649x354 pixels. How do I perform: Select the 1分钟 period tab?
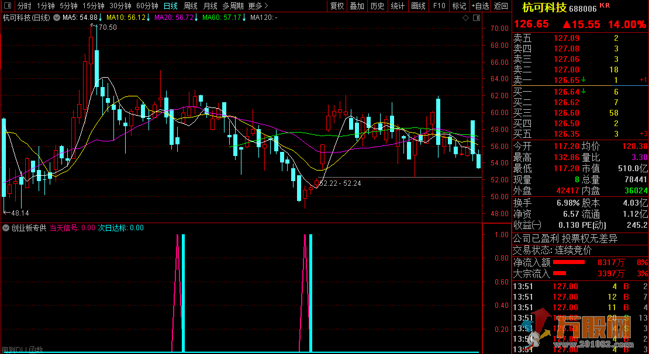[x=46, y=6]
